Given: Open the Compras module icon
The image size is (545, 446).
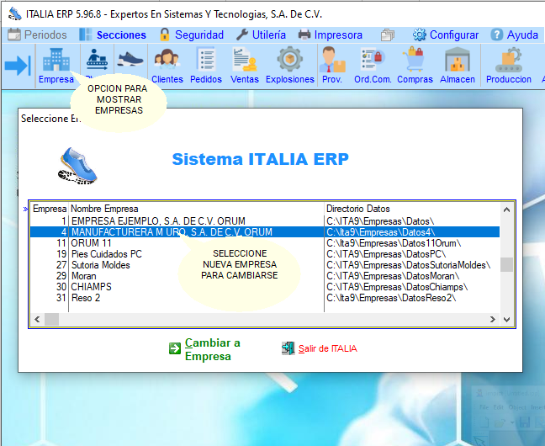Looking at the screenshot, I should pos(415,66).
